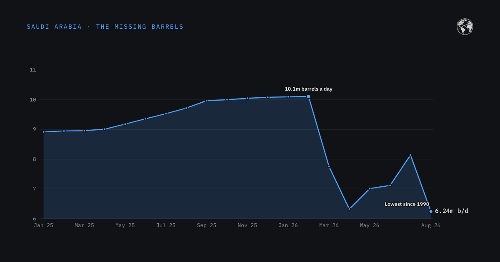The width and height of the screenshot is (500, 262).
Task: Click the July 26 data point near 8
Action: pos(410,155)
